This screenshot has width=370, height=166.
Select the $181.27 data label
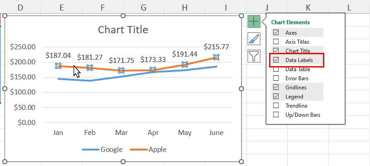point(90,57)
